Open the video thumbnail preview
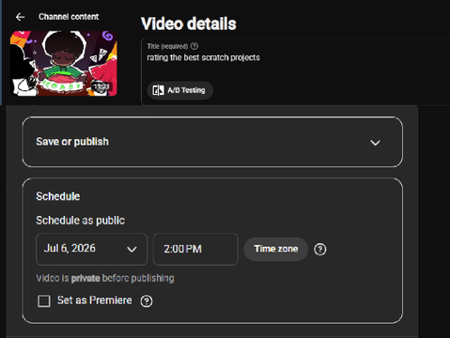Image resolution: width=450 pixels, height=338 pixels. point(64,64)
